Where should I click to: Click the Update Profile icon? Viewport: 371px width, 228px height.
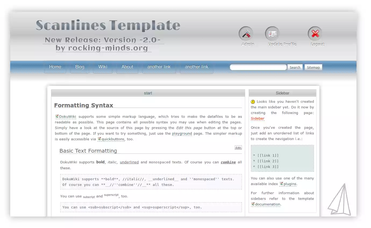(x=272, y=33)
